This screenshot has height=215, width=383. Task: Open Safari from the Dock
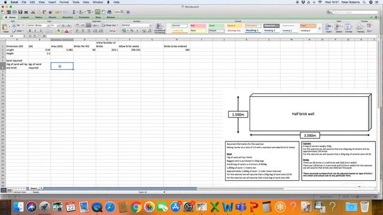coord(110,207)
